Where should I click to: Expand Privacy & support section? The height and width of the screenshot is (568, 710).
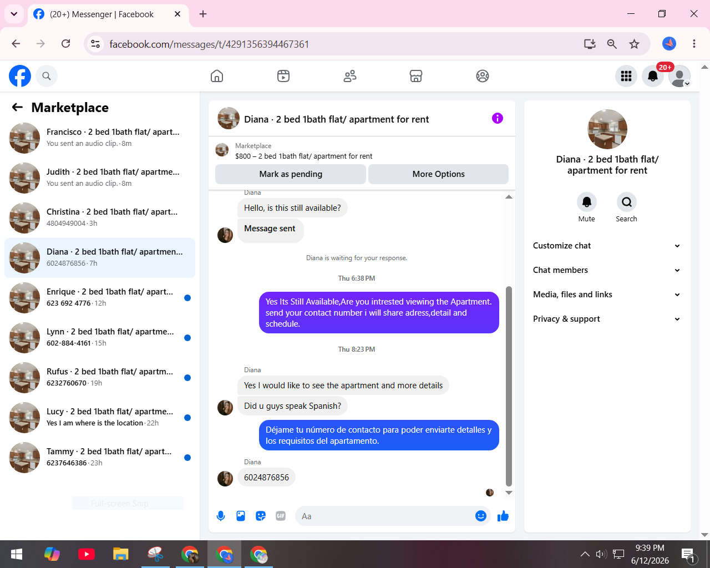coord(607,319)
